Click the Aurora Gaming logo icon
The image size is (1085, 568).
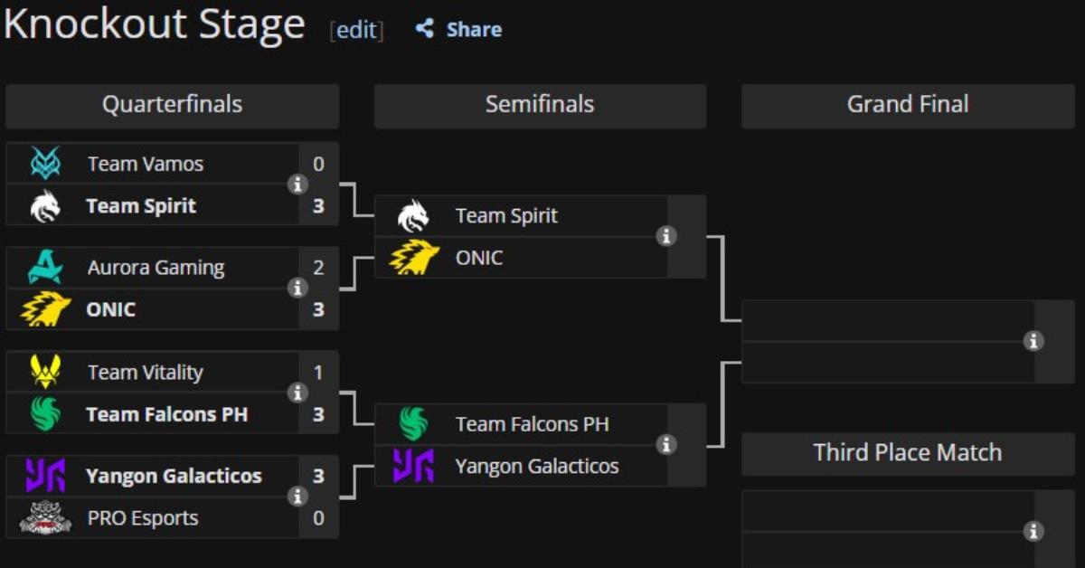(x=44, y=268)
